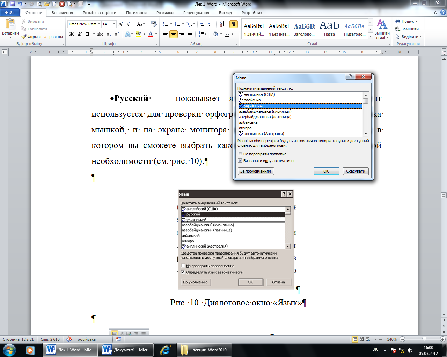Viewport: 447px width, 357px height.
Task: Open the Пошук search dropdown arrow
Action: (x=416, y=21)
